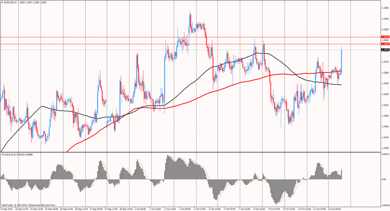Select the red 1.3600 price tag
The width and height of the screenshot is (390, 211).
pos(385,44)
